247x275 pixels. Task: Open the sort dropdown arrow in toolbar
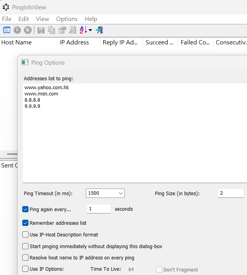click(x=90, y=30)
